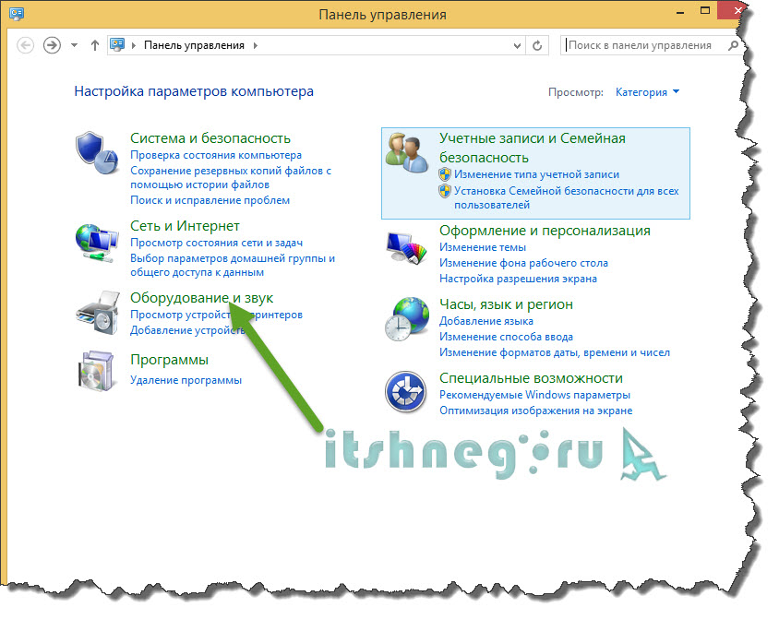This screenshot has height=619, width=779.
Task: Click the Настройка параметров компьютера heading
Action: (194, 91)
